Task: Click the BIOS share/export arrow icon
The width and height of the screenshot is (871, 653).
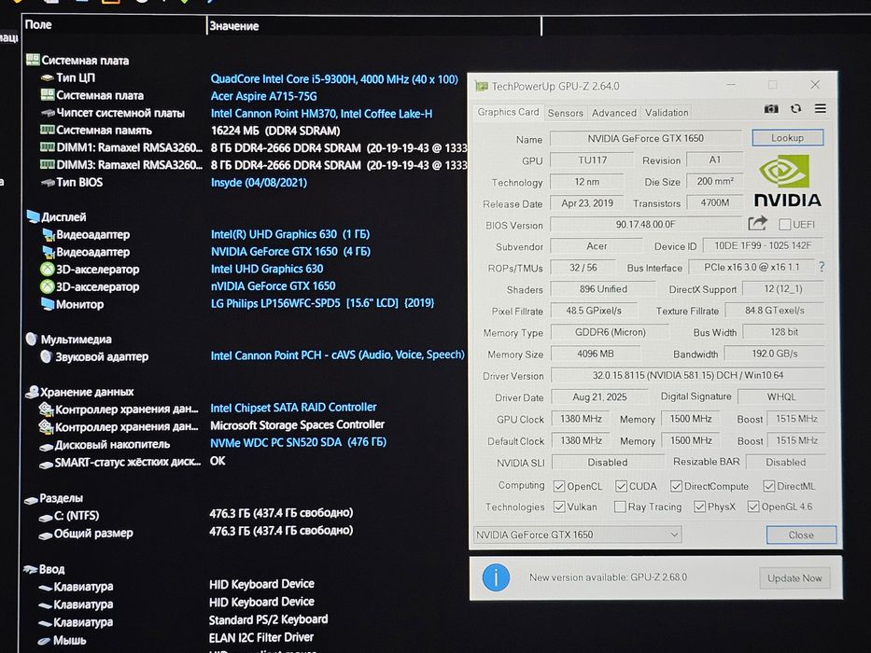Action: pyautogui.click(x=758, y=224)
